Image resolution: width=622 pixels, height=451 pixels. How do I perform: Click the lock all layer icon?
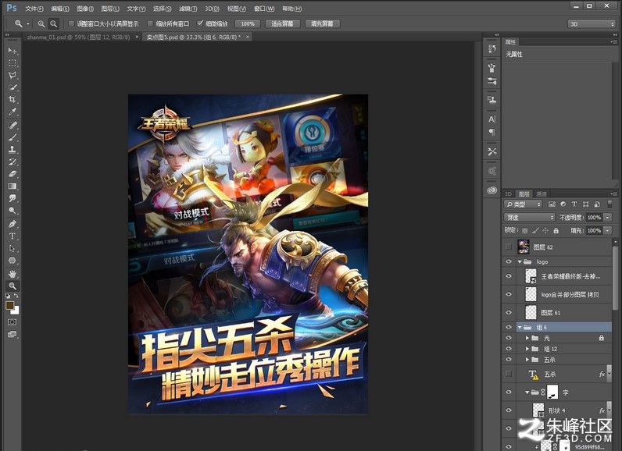pos(556,230)
